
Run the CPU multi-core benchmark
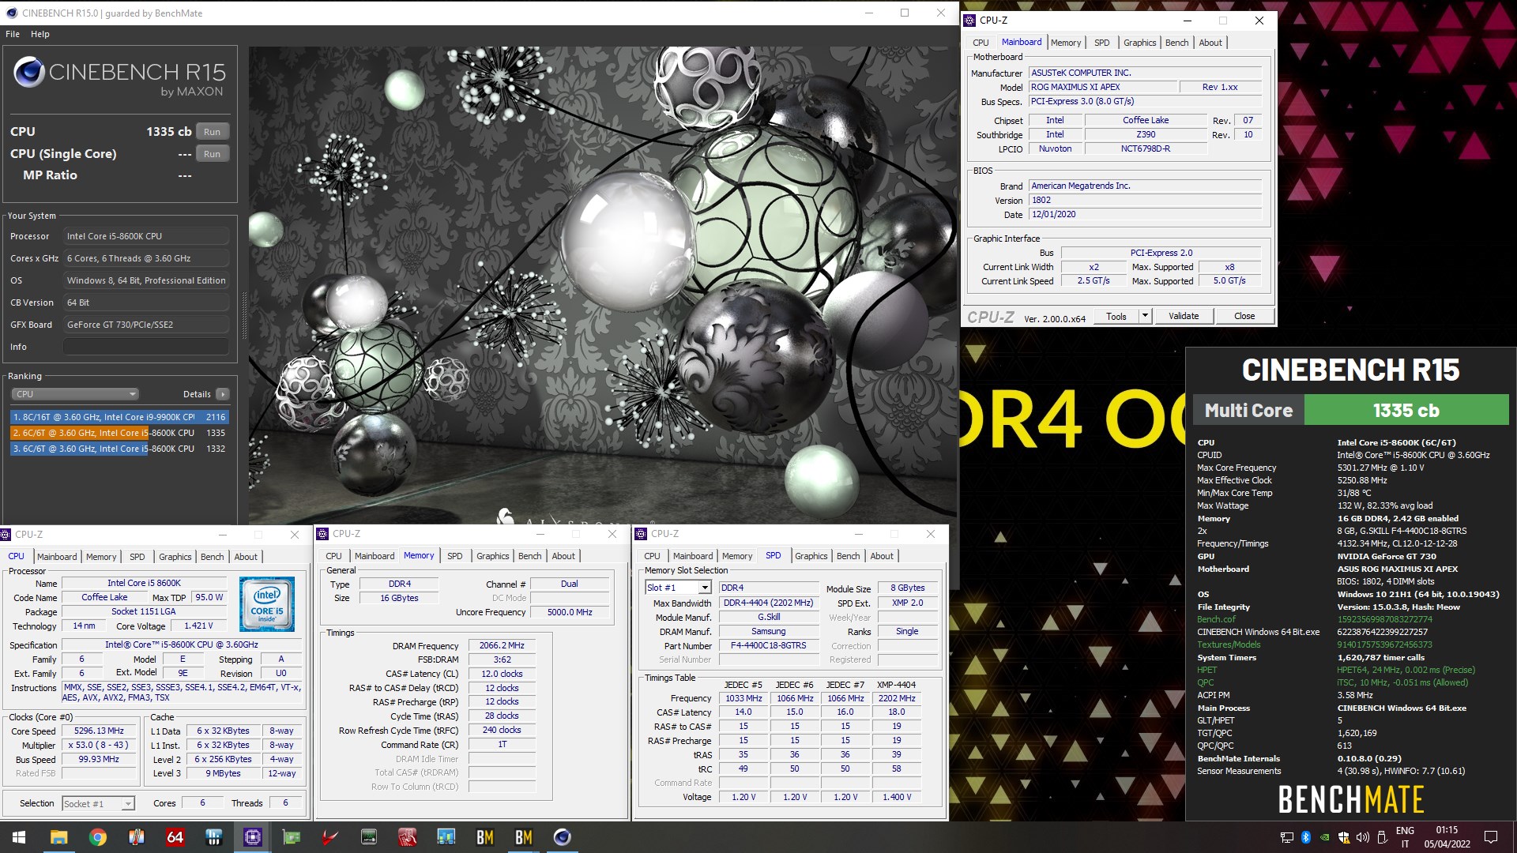click(213, 132)
